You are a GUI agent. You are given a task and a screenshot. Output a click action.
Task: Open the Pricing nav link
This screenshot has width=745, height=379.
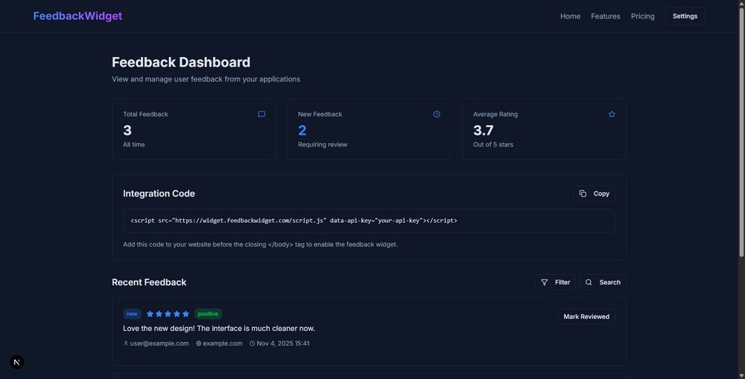coord(643,16)
